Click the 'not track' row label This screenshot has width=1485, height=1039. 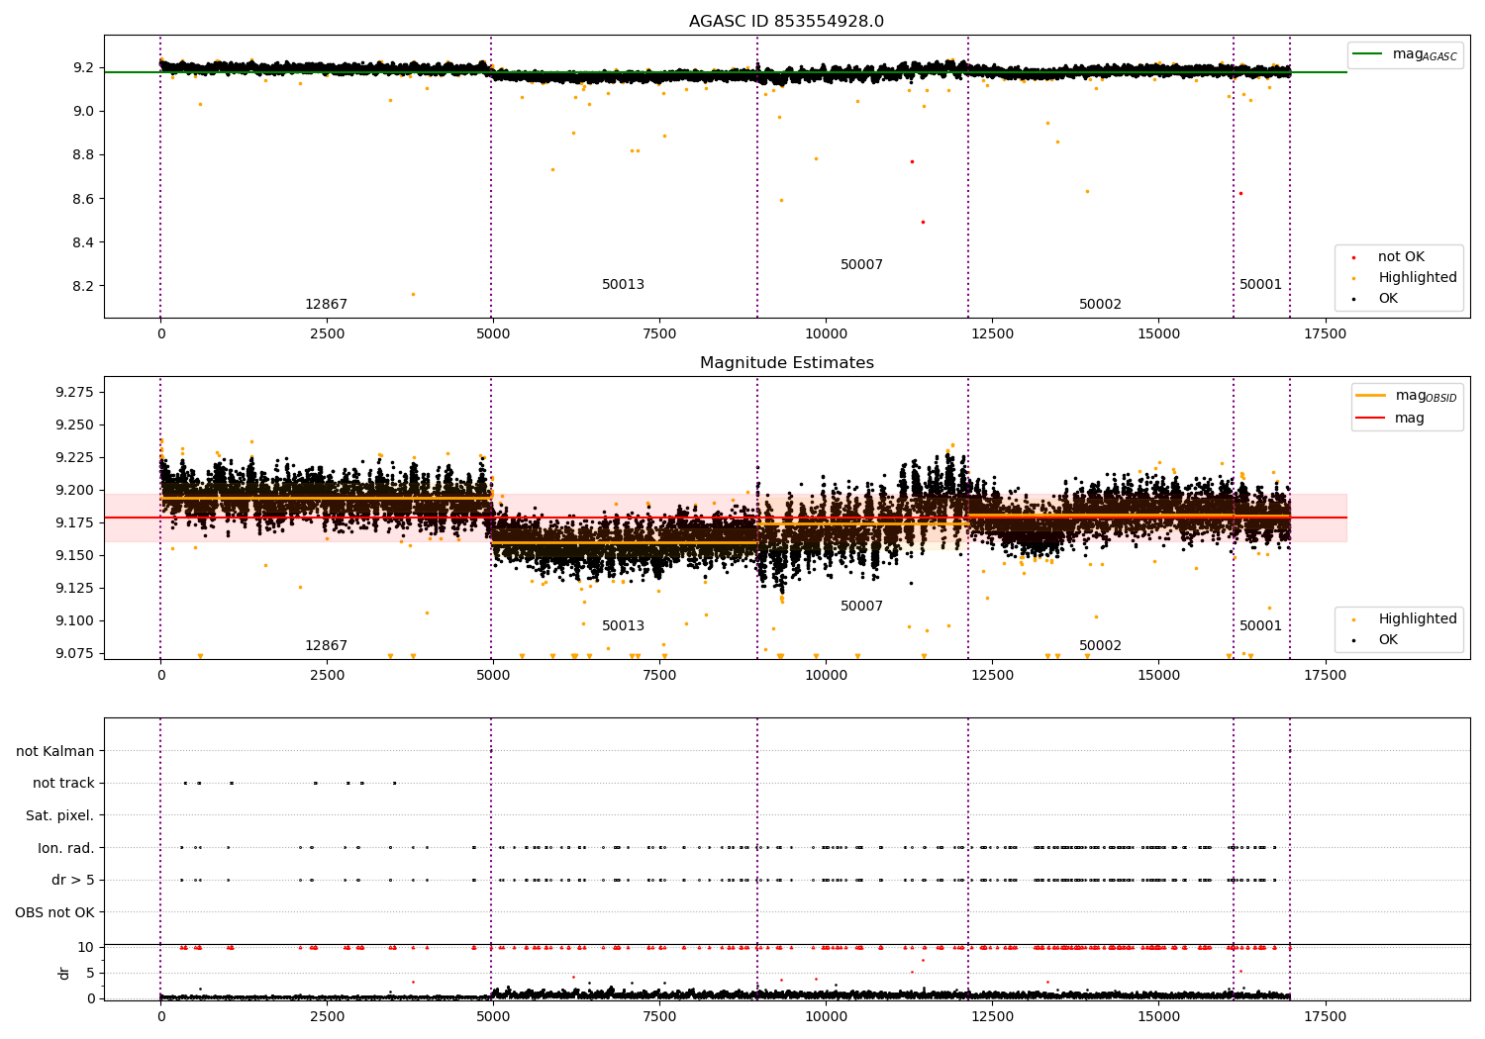click(63, 784)
